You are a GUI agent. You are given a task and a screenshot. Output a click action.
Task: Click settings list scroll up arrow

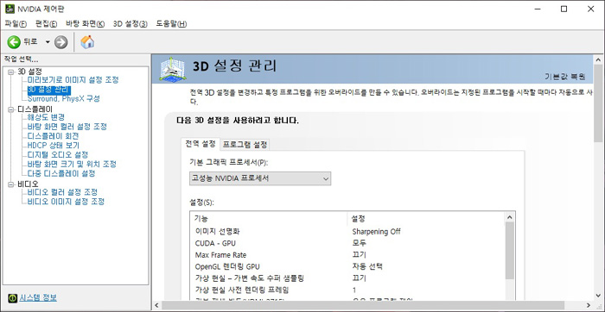(510, 217)
